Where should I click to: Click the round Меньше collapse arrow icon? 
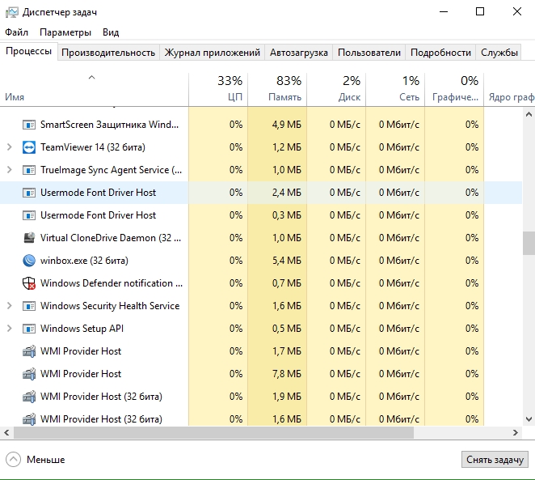[x=13, y=460]
